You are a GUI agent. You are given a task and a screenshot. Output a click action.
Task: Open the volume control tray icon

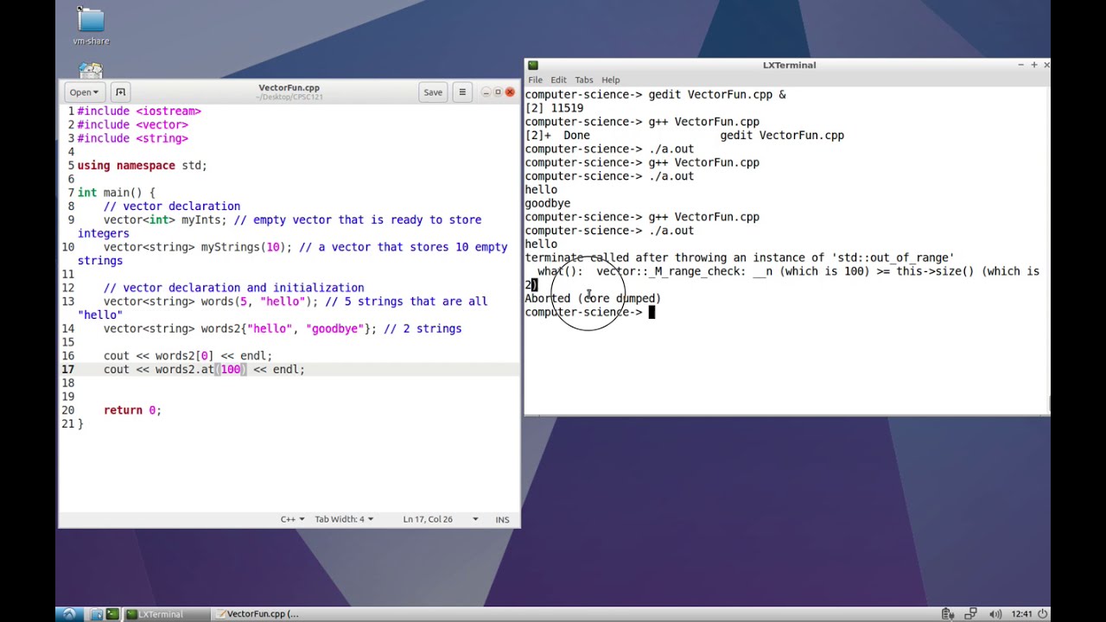click(x=995, y=614)
